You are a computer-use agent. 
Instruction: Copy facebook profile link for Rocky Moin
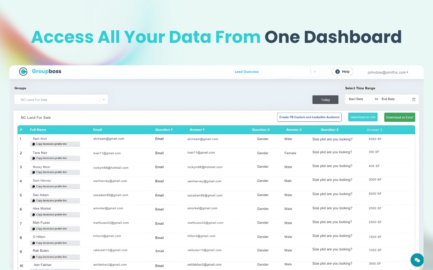[x=55, y=172]
